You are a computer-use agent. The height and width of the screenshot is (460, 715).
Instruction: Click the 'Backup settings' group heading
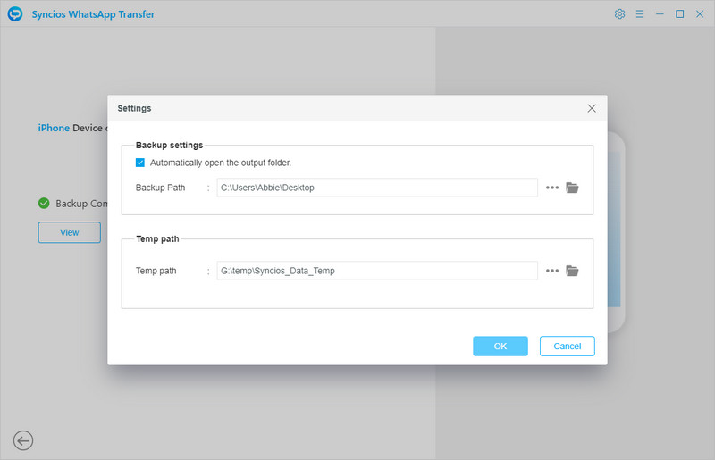[169, 145]
